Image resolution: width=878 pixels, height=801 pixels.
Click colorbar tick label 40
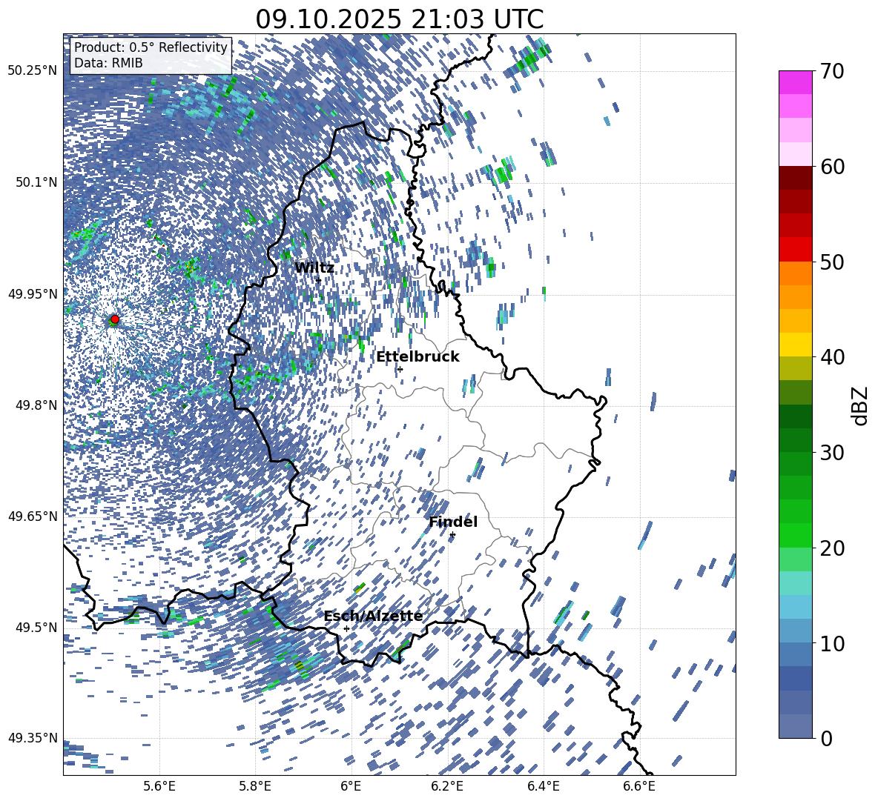click(832, 357)
